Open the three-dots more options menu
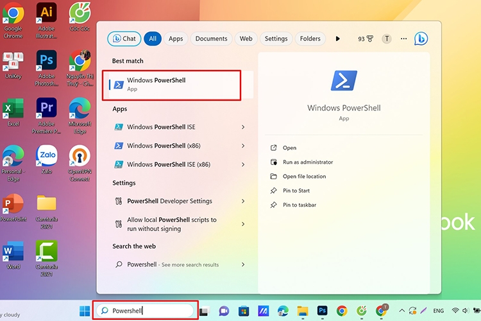The height and width of the screenshot is (321, 481). pos(403,39)
